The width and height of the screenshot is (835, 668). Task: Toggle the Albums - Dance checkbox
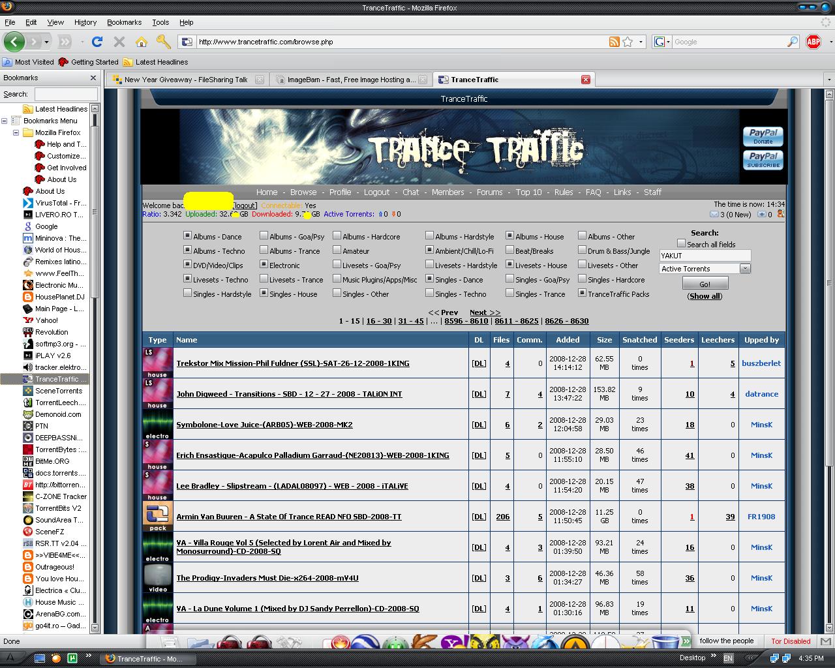click(x=187, y=235)
